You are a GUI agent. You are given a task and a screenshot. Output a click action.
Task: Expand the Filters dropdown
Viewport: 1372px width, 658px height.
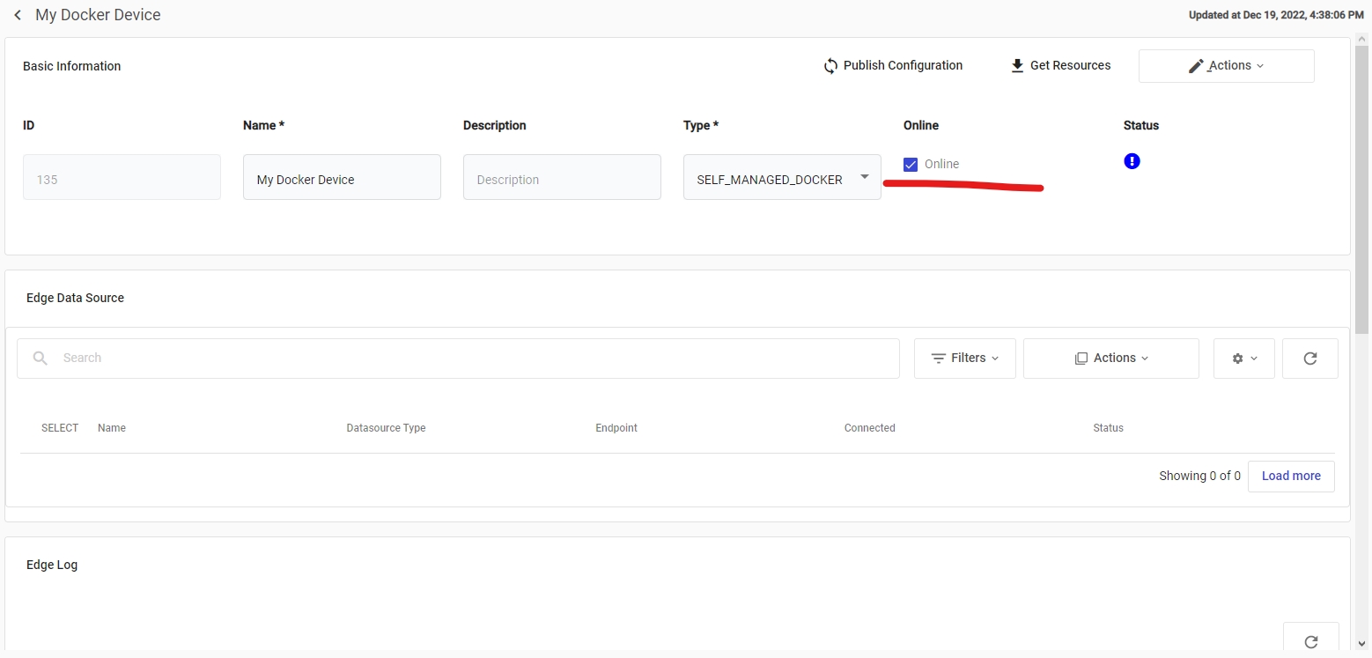964,359
